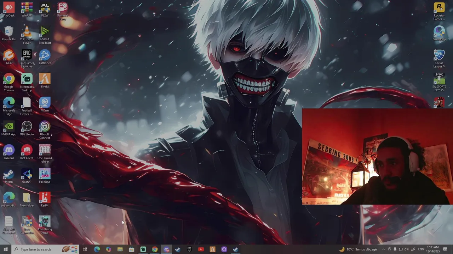Image resolution: width=453 pixels, height=254 pixels.
Task: Select the FiveM desktop shortcut
Action: (45, 80)
